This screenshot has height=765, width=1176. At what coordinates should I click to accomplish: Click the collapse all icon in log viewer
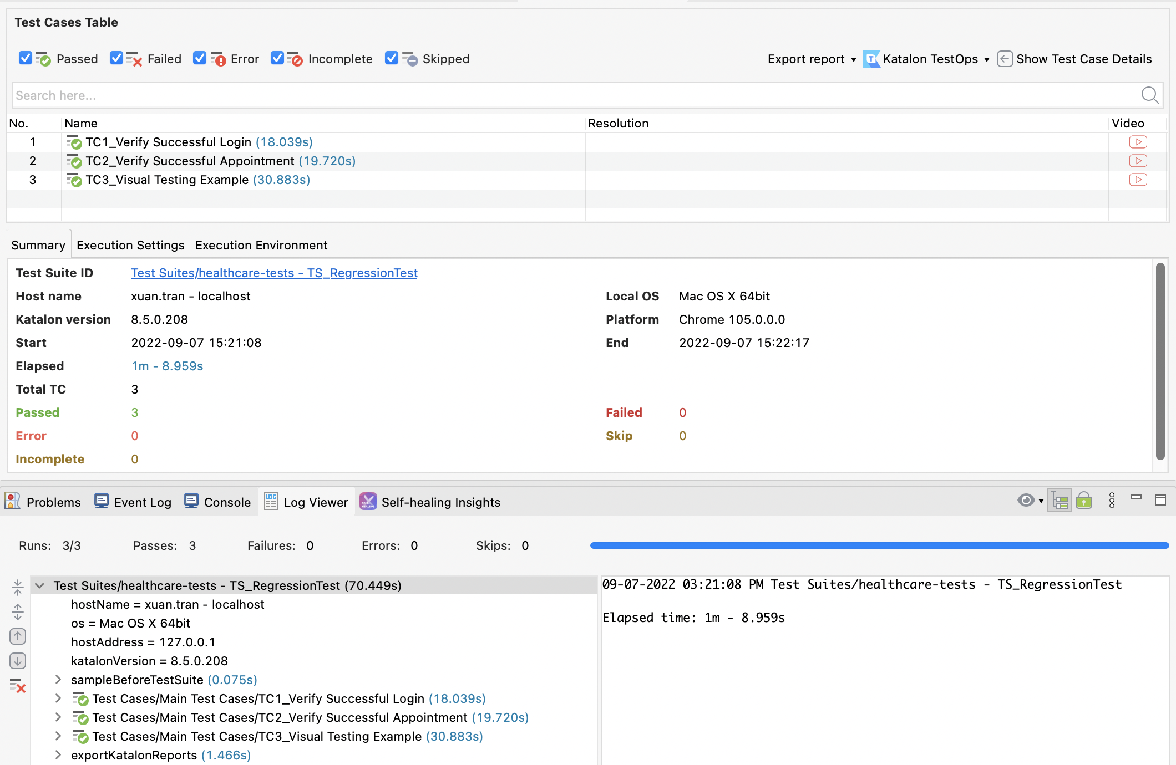coord(18,588)
